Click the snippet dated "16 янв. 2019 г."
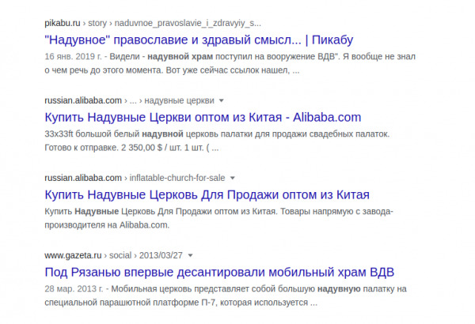Screen dimensions: 475x324 [230, 63]
